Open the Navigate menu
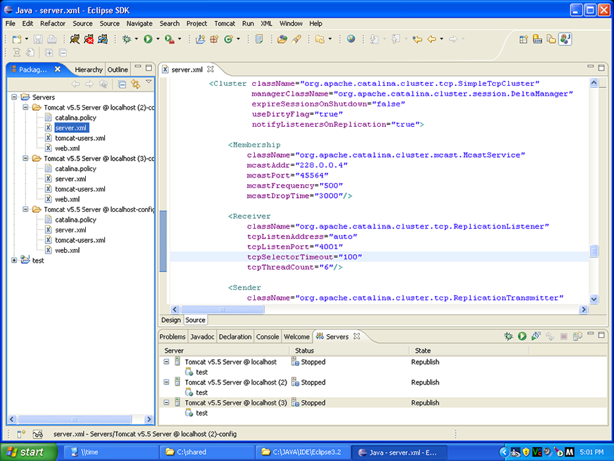The width and height of the screenshot is (614, 461). coord(139,24)
